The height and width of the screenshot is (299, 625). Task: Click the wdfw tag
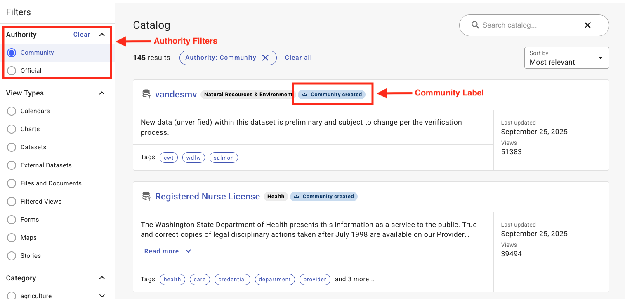193,158
